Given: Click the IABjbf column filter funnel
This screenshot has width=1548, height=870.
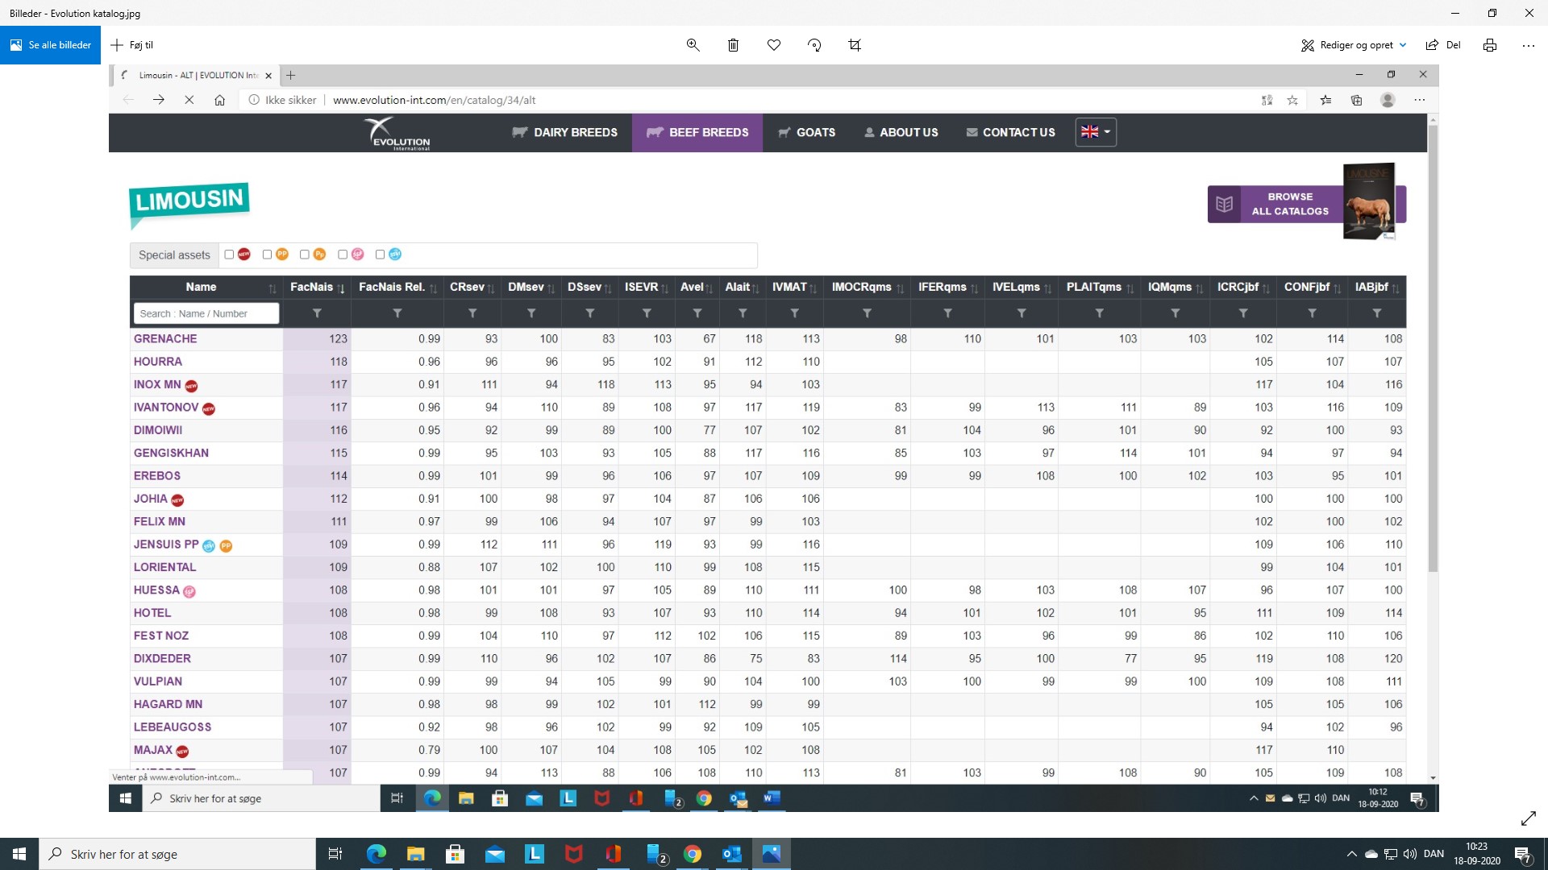Looking at the screenshot, I should [x=1377, y=313].
